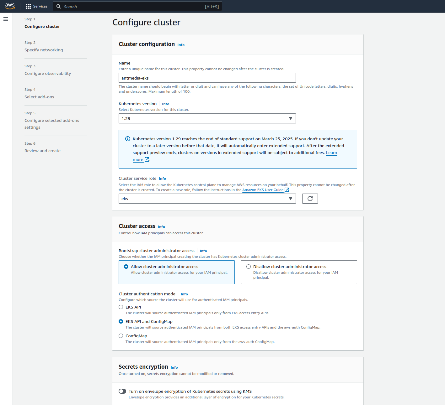The width and height of the screenshot is (445, 405).
Task: Go to Step 1 Configure cluster
Action: pyautogui.click(x=42, y=26)
